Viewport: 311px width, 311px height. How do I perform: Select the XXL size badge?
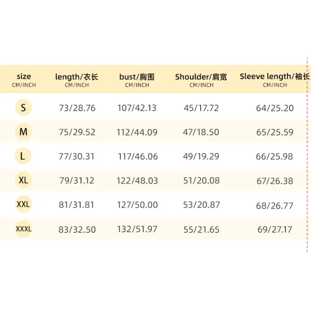23,204
